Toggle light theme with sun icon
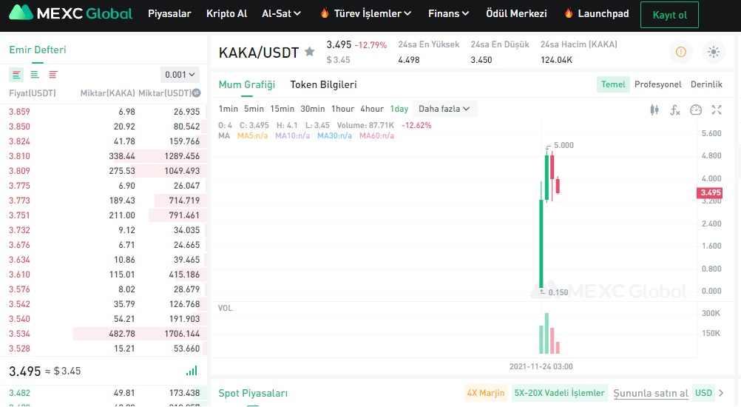Screen dimensions: 741x407 pyautogui.click(x=714, y=52)
